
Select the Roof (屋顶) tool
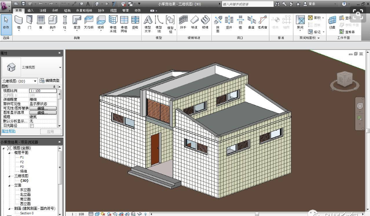(77, 23)
